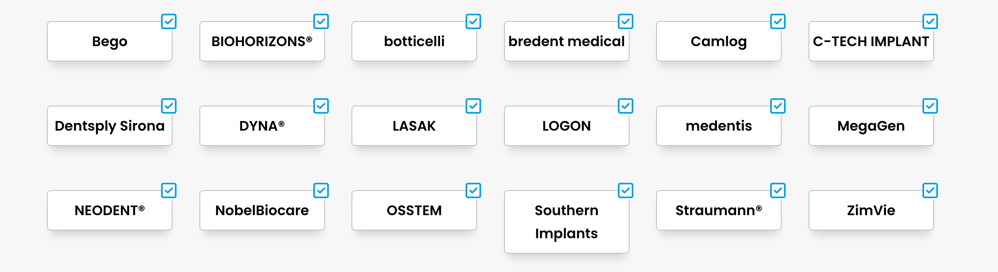Uncheck the Straumann checkbox
This screenshot has width=998, height=272.
[x=777, y=191]
